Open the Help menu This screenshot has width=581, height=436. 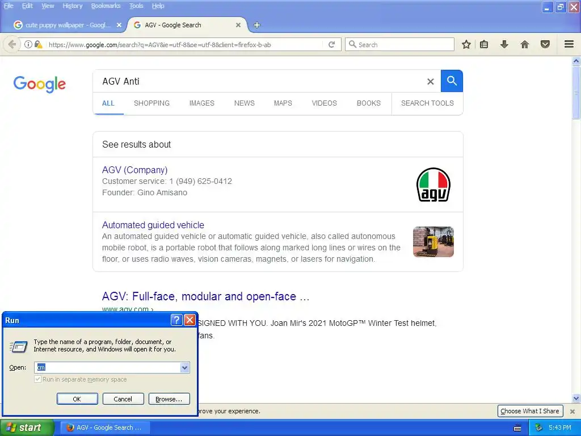(158, 6)
